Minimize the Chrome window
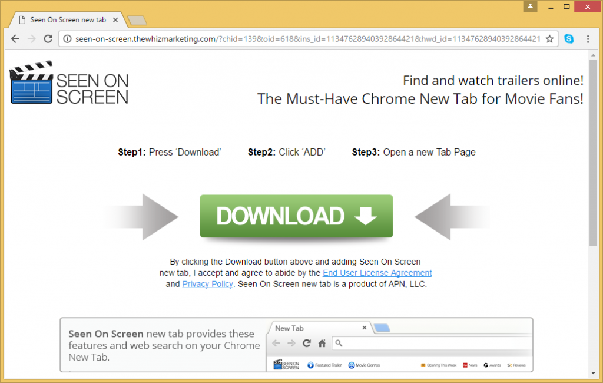603x383 pixels. [551, 6]
